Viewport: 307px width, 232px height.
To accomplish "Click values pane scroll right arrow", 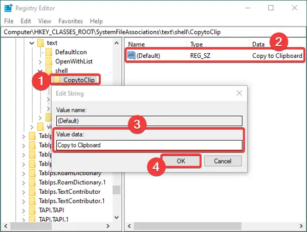I will 301,226.
